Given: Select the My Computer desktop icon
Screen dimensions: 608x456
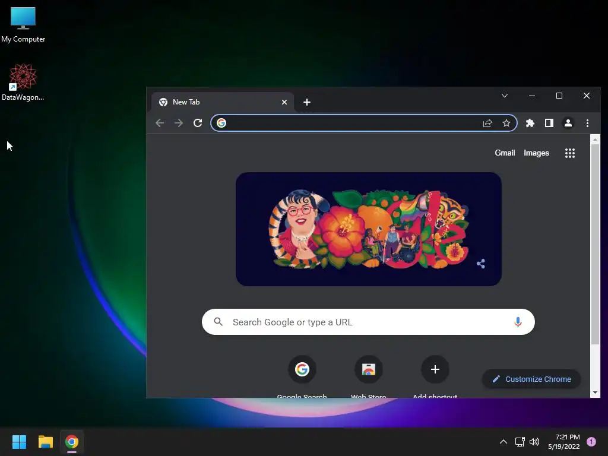Looking at the screenshot, I should pos(23,24).
